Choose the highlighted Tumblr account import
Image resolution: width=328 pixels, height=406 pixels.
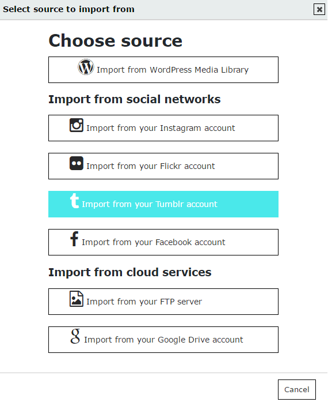click(x=163, y=204)
